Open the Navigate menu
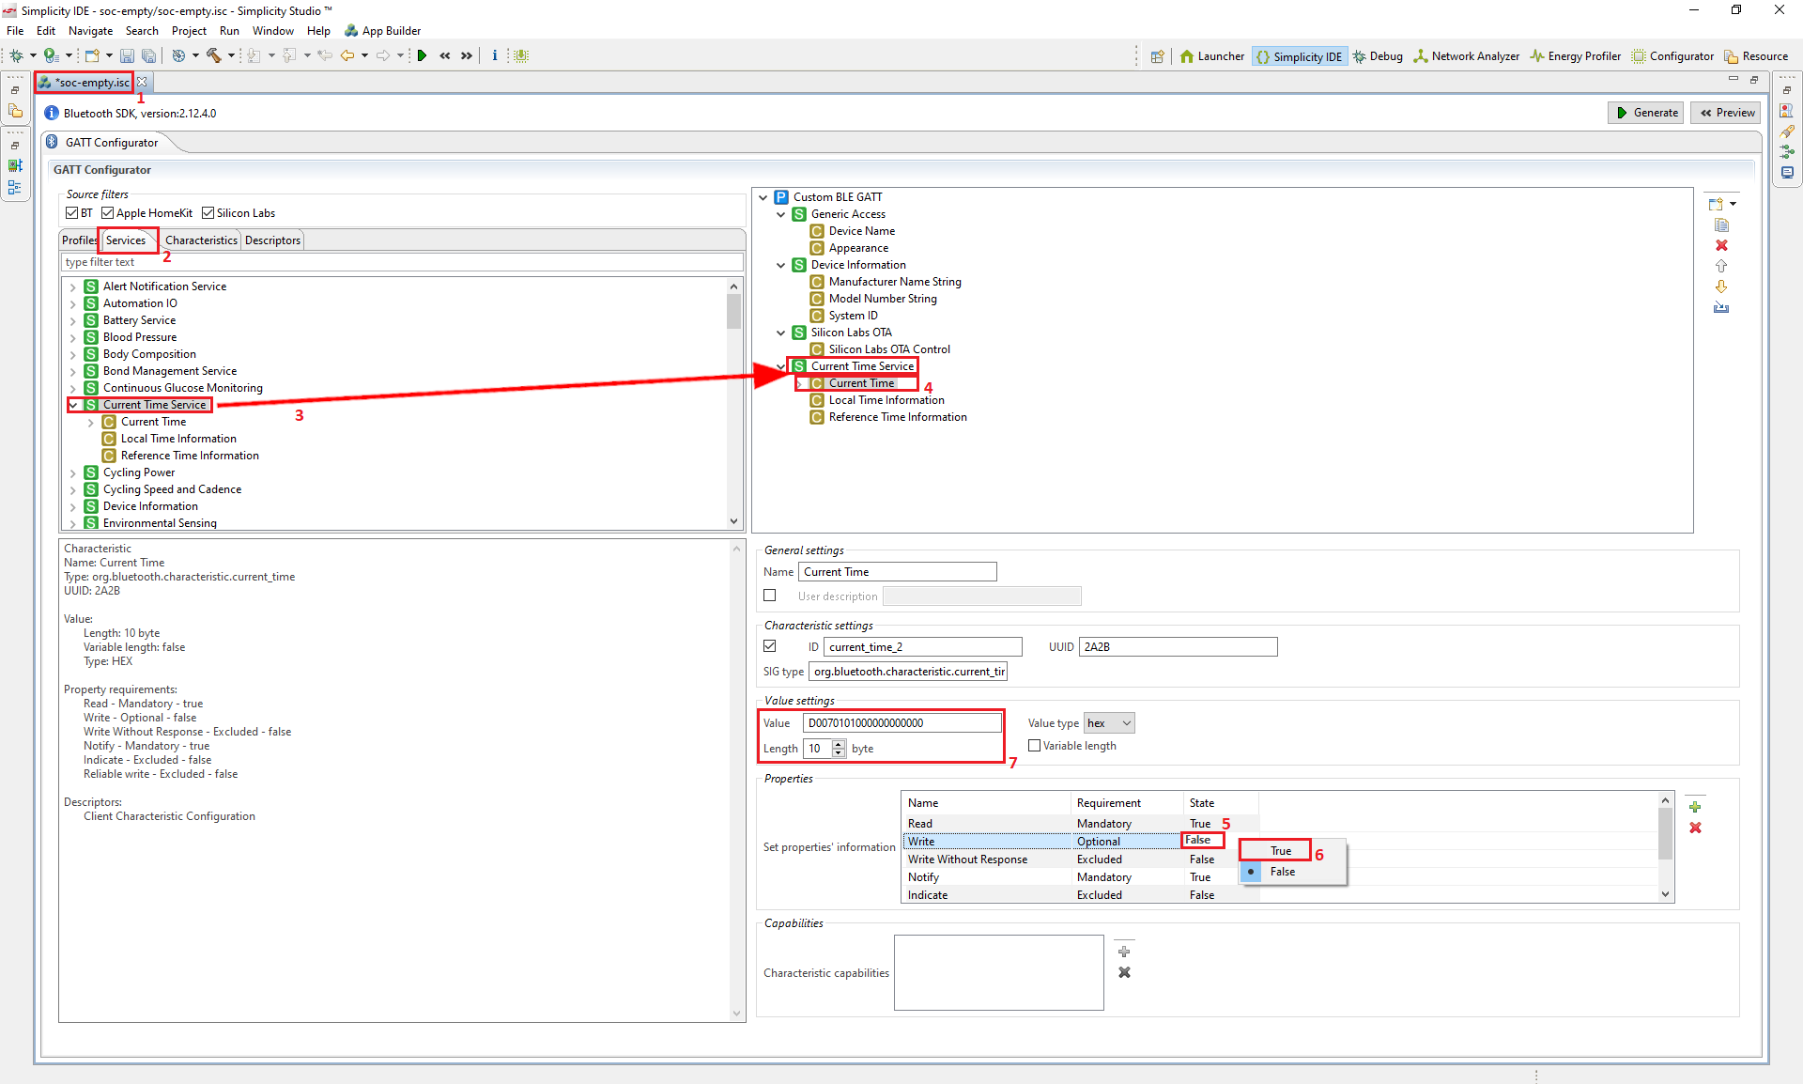The width and height of the screenshot is (1803, 1084). [x=90, y=31]
